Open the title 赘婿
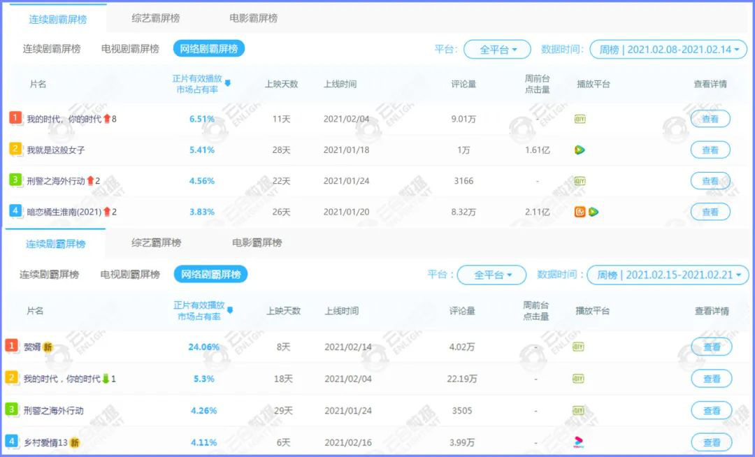Screen dimensions: 755x457 tap(32, 347)
